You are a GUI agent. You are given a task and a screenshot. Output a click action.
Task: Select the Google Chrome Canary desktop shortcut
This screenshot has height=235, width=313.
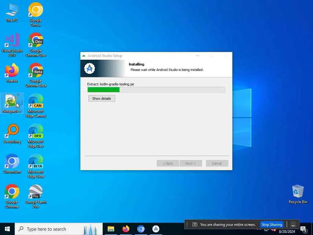pos(35,14)
